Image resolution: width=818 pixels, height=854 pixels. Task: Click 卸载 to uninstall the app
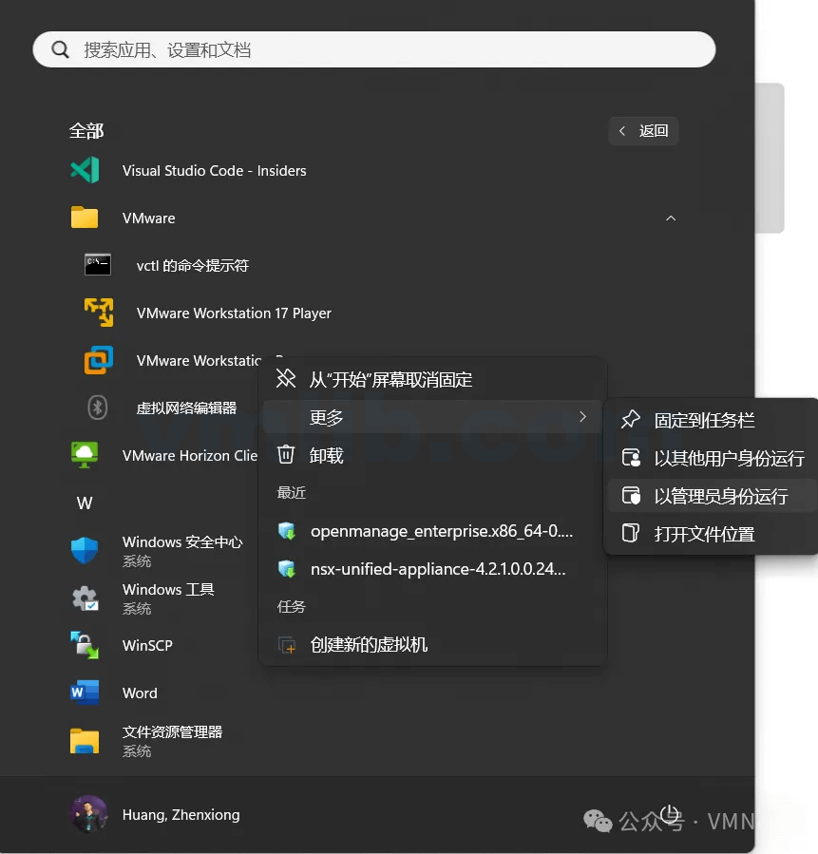click(326, 455)
